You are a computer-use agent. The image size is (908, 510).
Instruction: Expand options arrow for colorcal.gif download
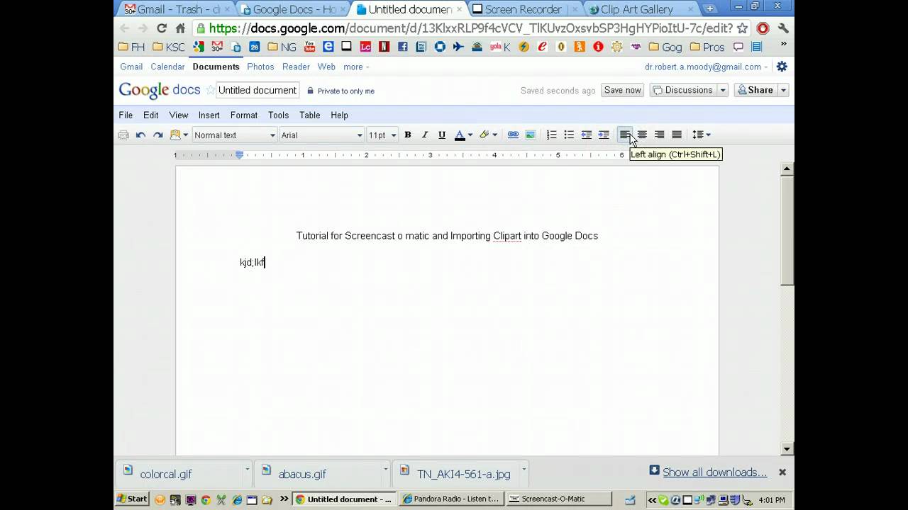coord(248,469)
